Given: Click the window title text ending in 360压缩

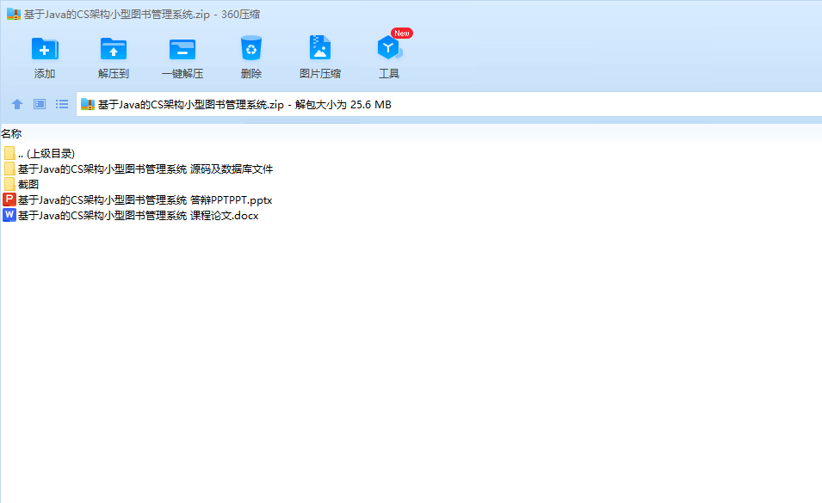Looking at the screenshot, I should point(141,14).
